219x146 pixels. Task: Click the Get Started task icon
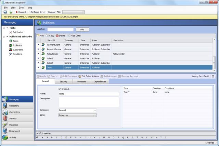point(11,32)
